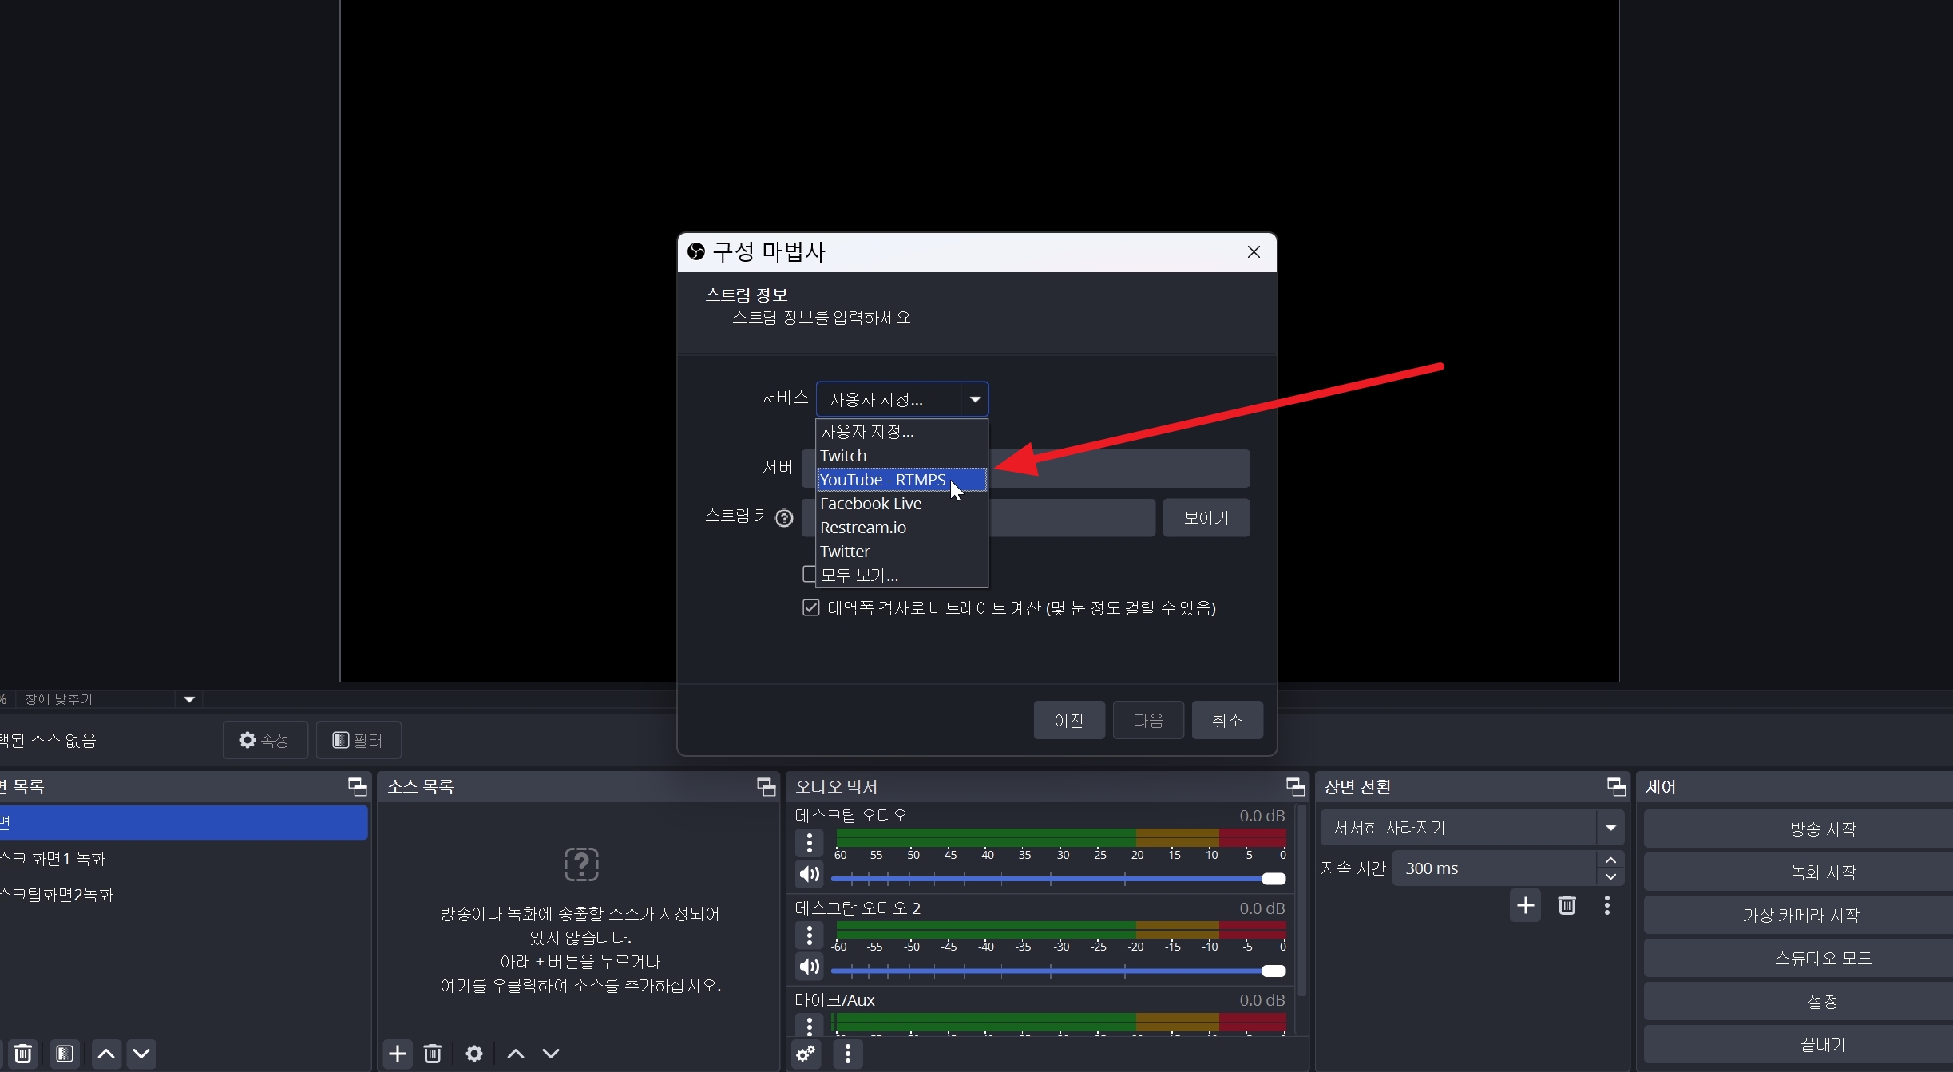Open advanced audio properties gears icon
The height and width of the screenshot is (1072, 1953).
pos(806,1054)
